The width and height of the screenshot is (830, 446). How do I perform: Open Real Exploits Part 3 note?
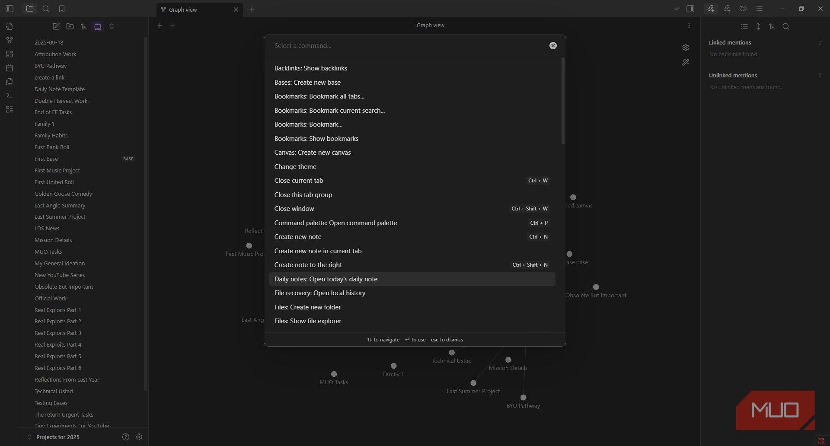pyautogui.click(x=84, y=333)
